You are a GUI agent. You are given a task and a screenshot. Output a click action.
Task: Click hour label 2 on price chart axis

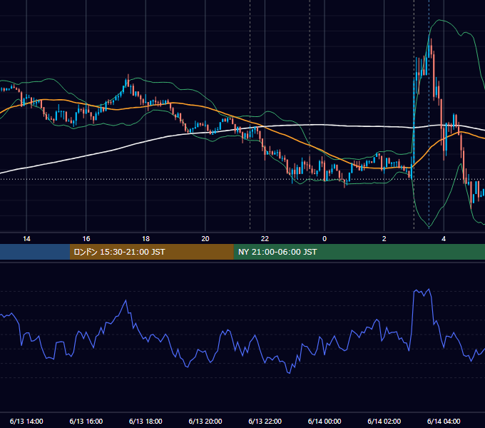click(x=384, y=239)
